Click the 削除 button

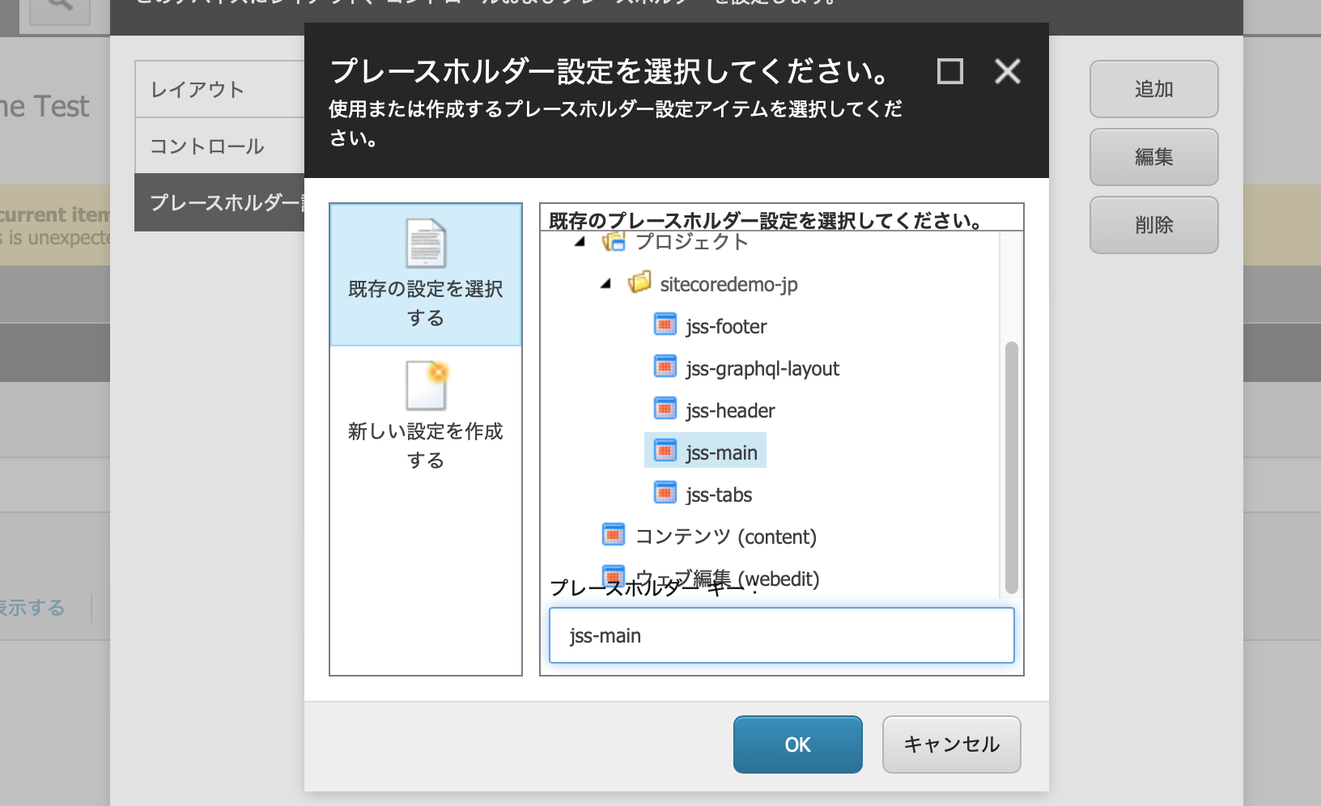1154,225
